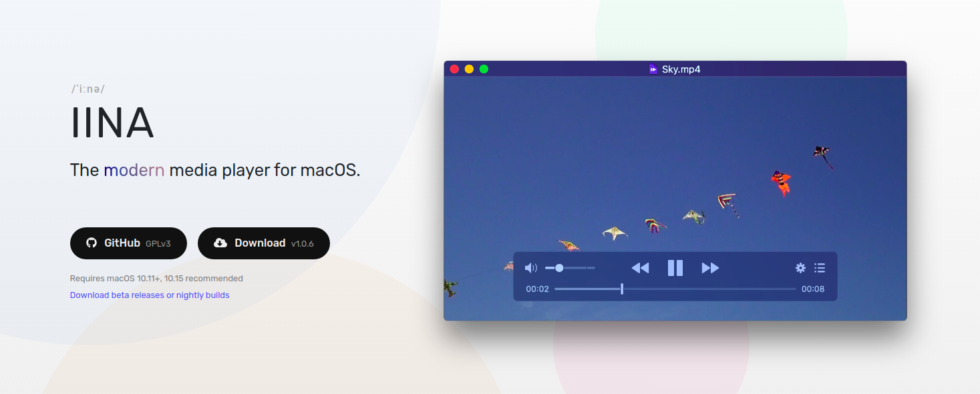This screenshot has width=980, height=394.
Task: Minimize the player with the yellow button
Action: pos(469,69)
